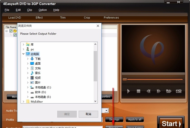
Task: Collapse the 此电脑 node
Action: click(23, 54)
